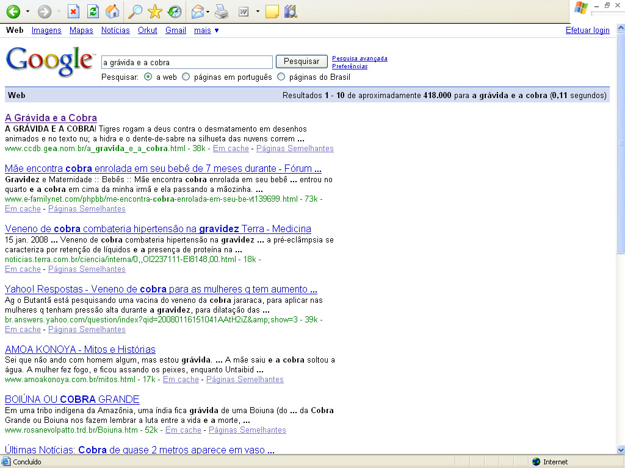Expand the Back button history dropdown arrow
This screenshot has width=625, height=468.
27,12
